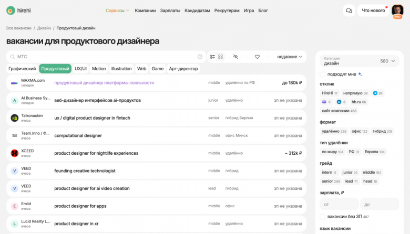Toggle Европа remote type filter
The width and height of the screenshot is (410, 234).
click(x=375, y=152)
